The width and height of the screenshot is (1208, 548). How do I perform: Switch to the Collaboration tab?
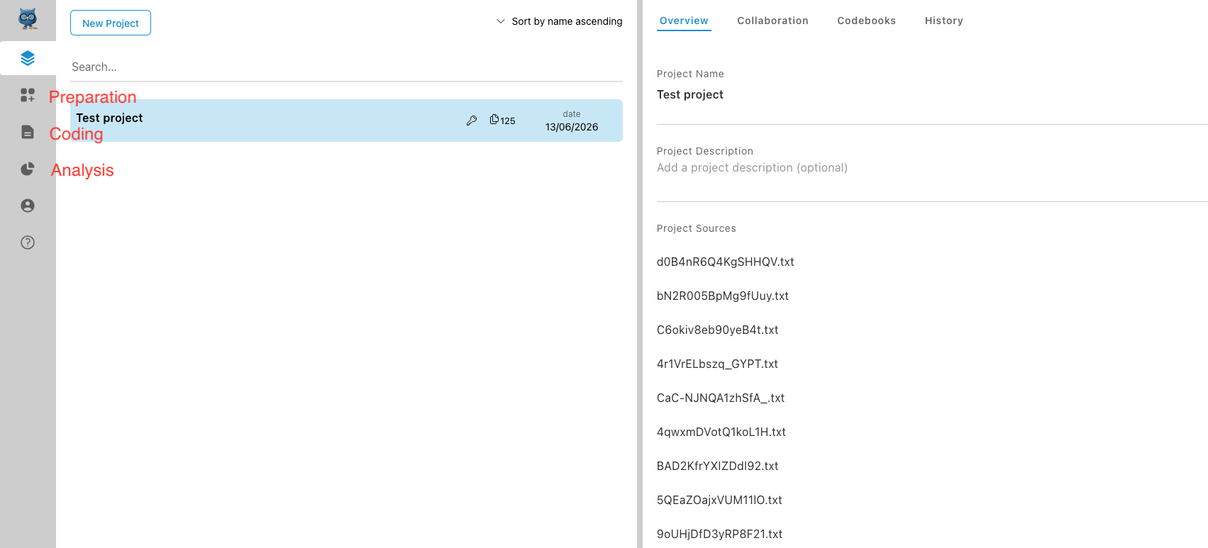click(772, 21)
